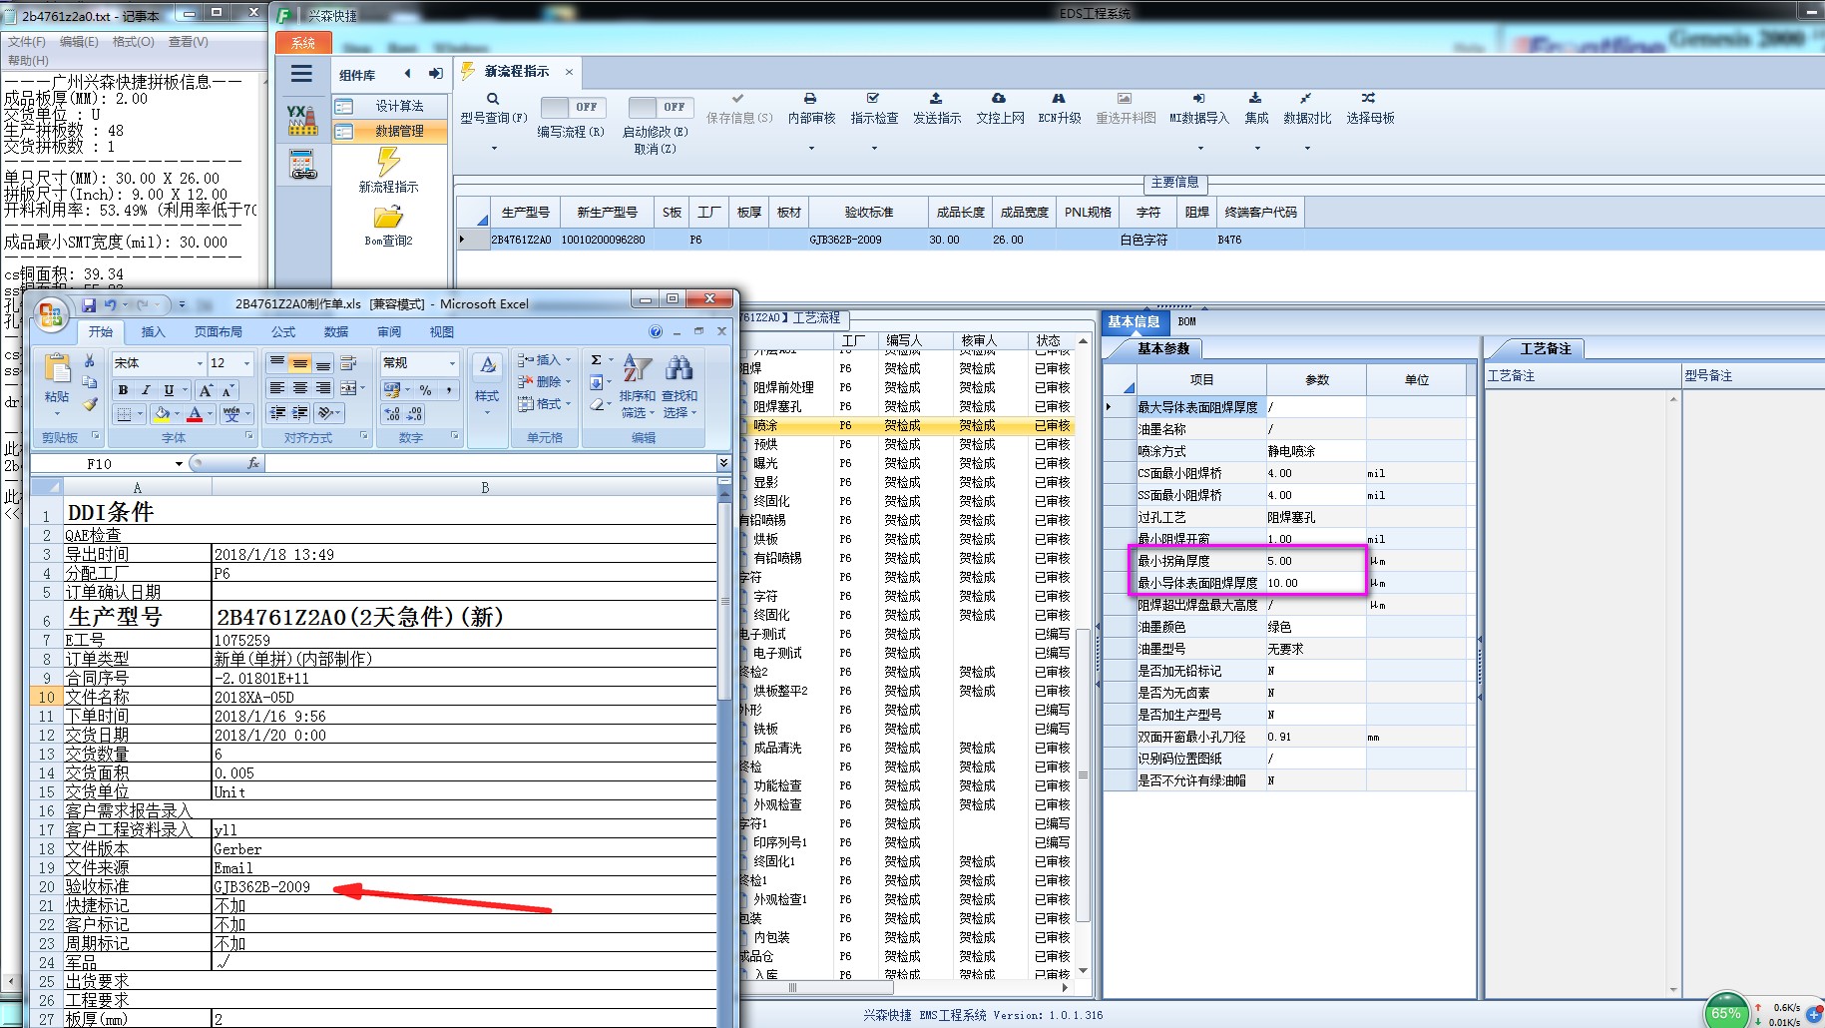Expand the 型号查询 dropdown arrow

pos(493,149)
